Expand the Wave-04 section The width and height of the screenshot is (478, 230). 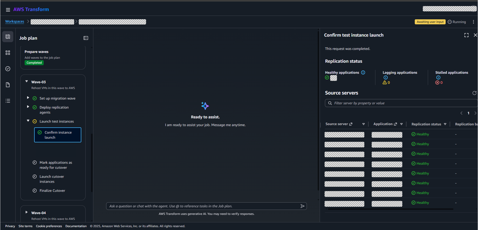pyautogui.click(x=27, y=212)
